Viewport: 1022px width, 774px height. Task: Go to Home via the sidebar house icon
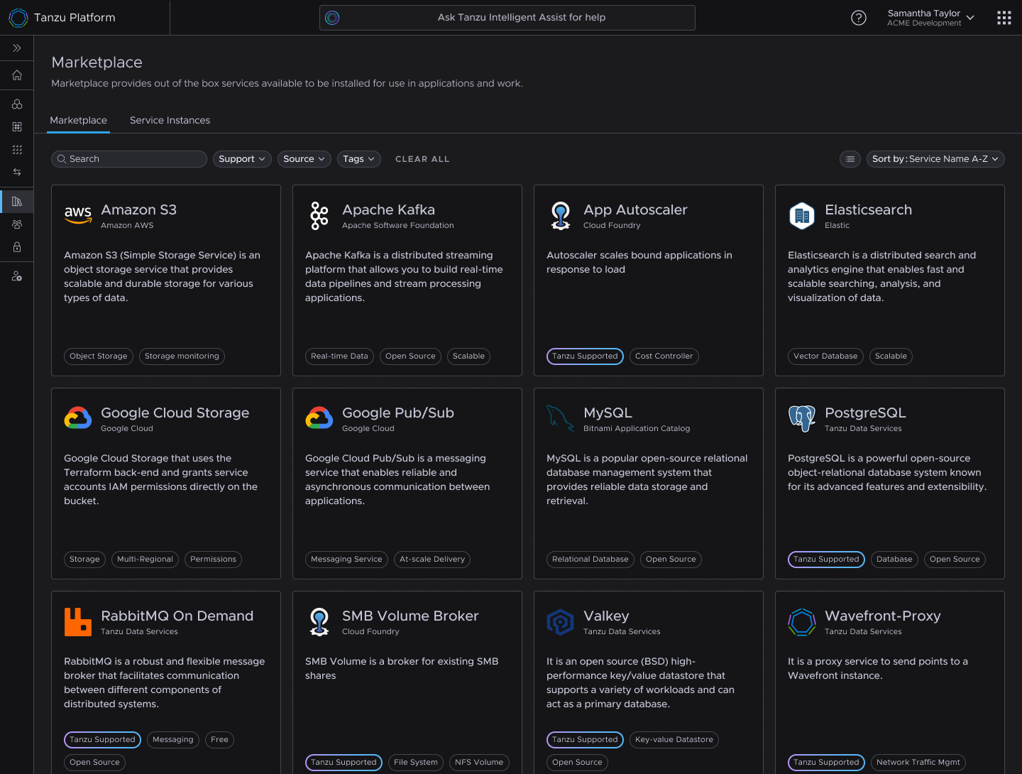17,75
